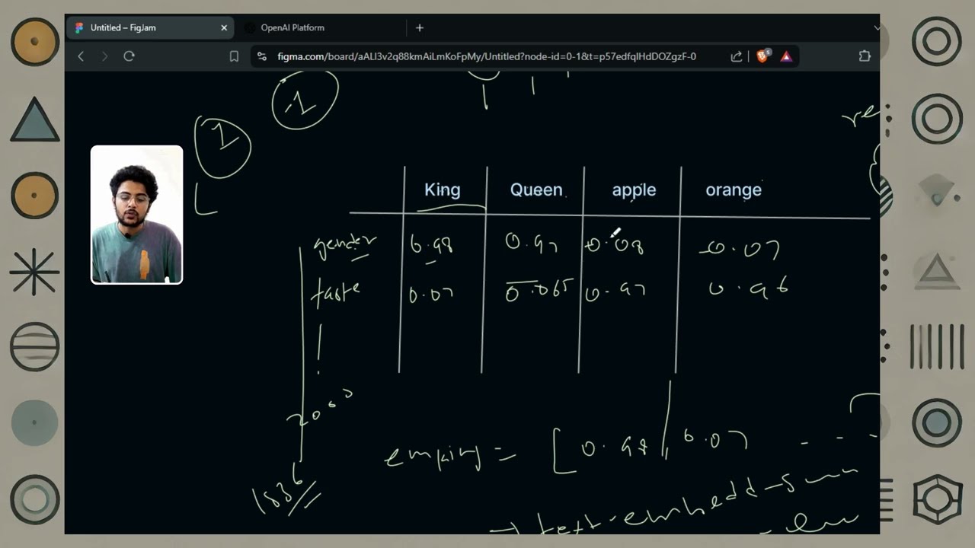Viewport: 975px width, 548px height.
Task: Open the share page icon
Action: point(737,56)
